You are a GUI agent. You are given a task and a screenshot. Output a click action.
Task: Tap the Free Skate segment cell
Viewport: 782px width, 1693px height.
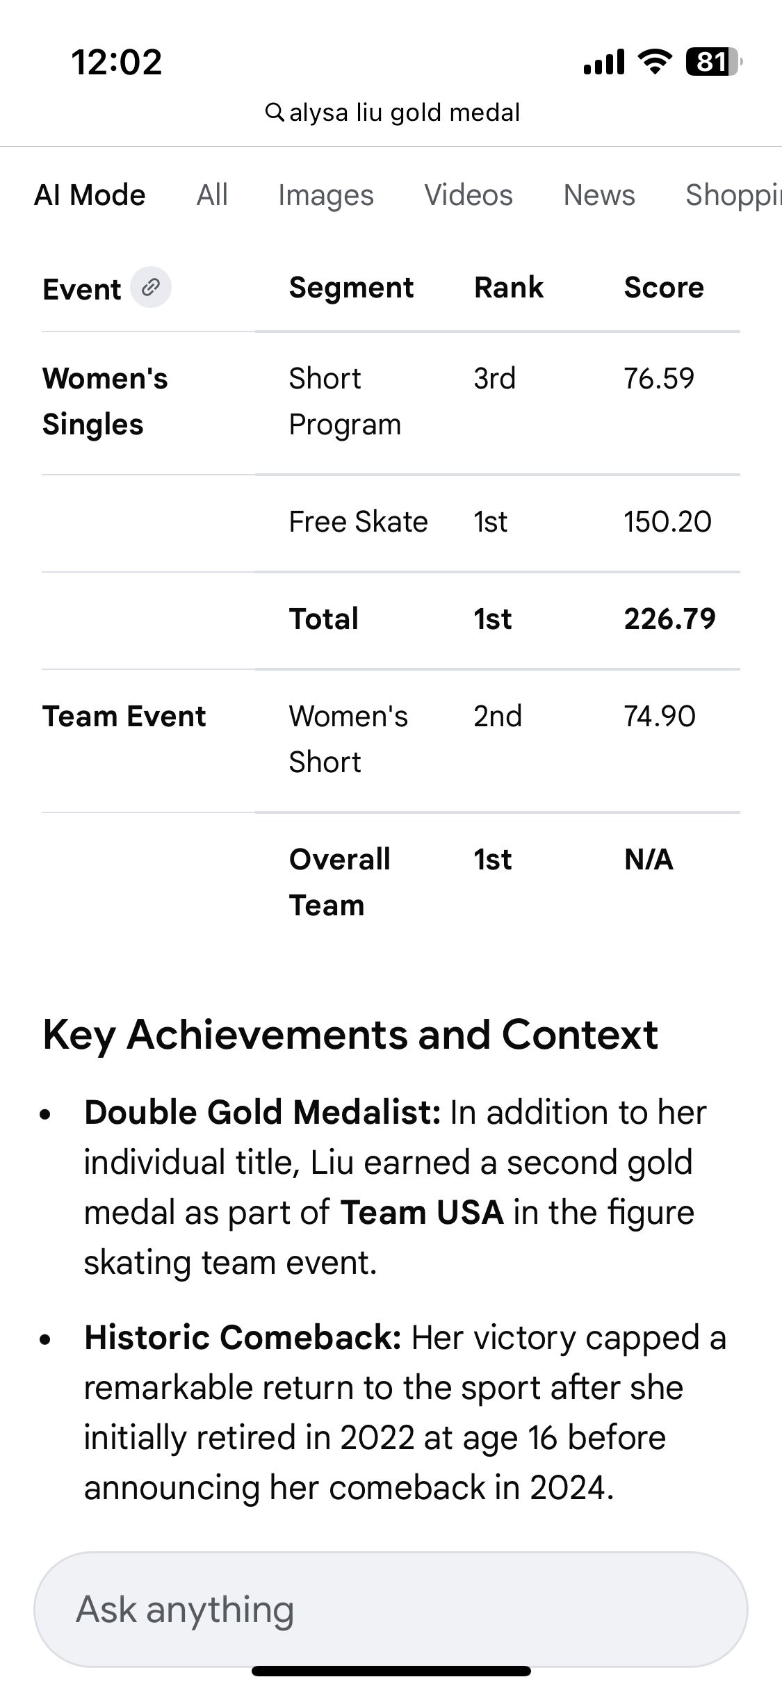pyautogui.click(x=358, y=521)
